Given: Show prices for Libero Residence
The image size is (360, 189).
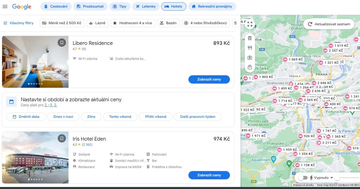Looking at the screenshot, I should pos(209,79).
